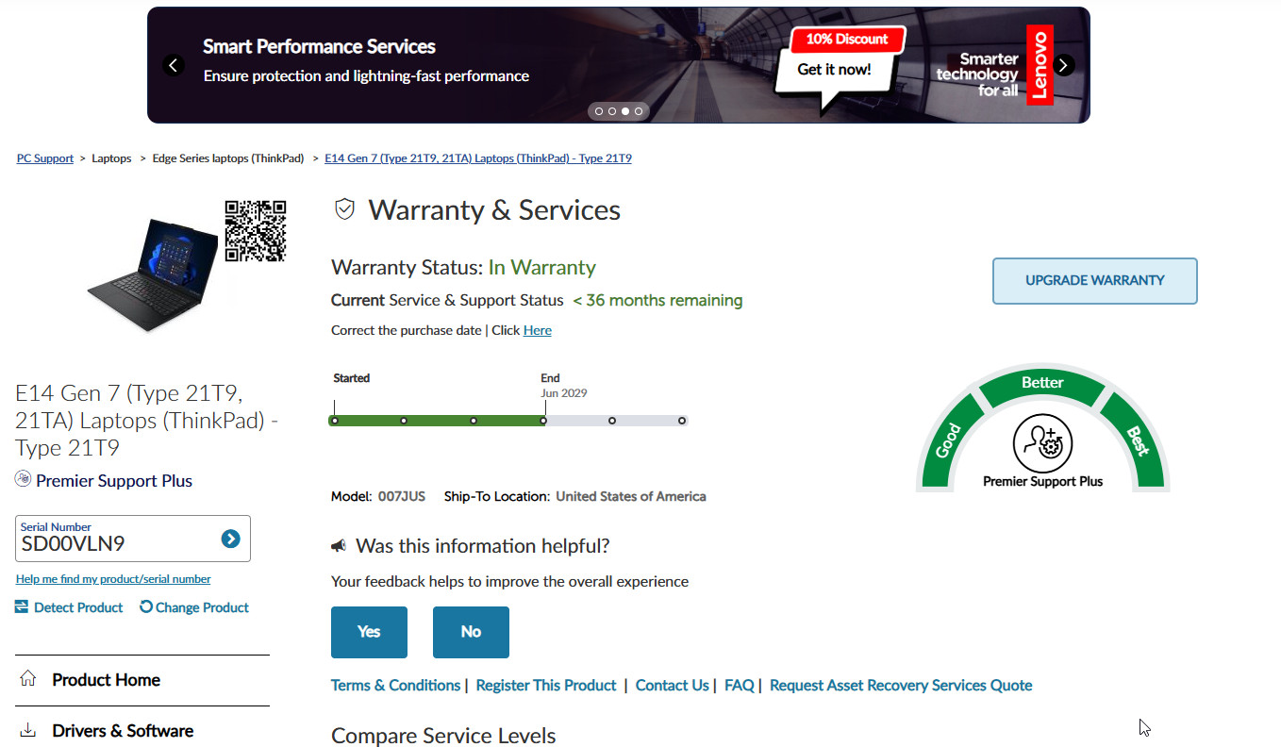Click Here to correct purchase date
Image resolution: width=1281 pixels, height=747 pixels.
[538, 330]
